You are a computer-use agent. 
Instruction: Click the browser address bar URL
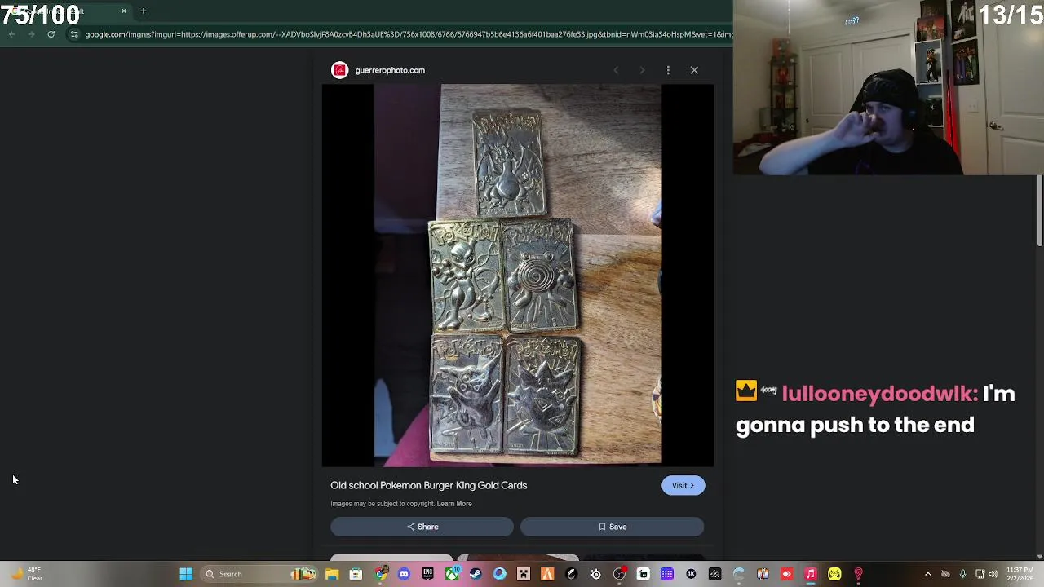[x=408, y=34]
